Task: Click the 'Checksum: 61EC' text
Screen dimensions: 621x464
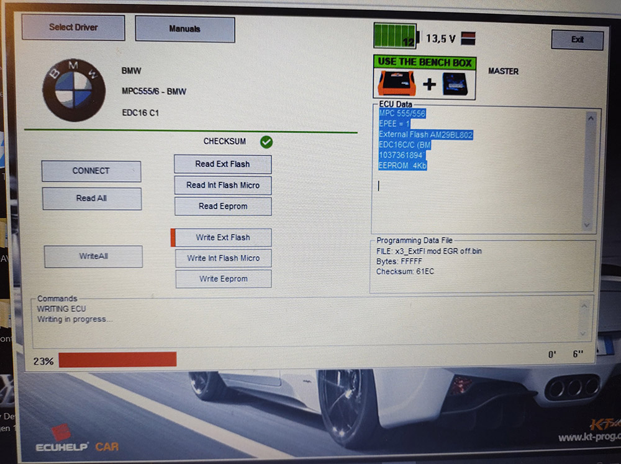Action: click(405, 272)
